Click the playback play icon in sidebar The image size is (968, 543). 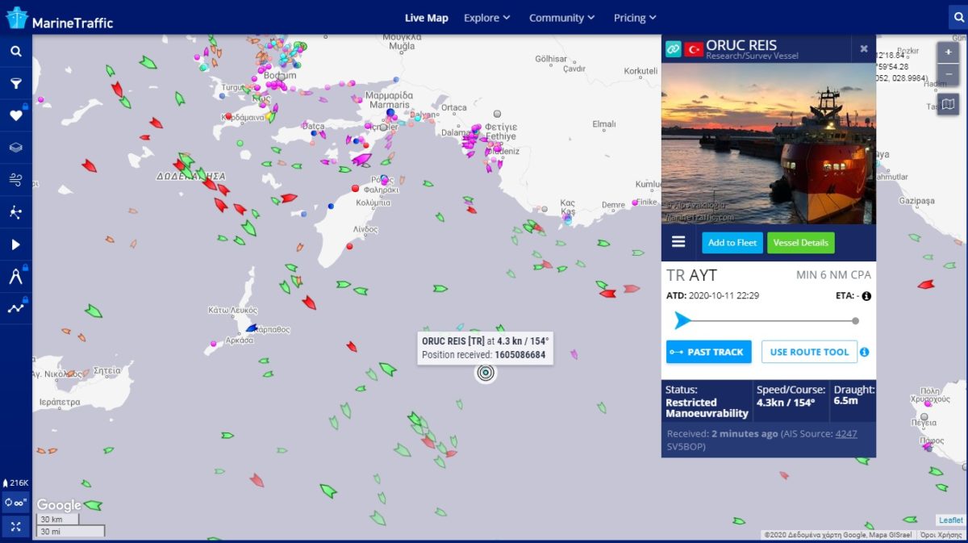tap(15, 244)
